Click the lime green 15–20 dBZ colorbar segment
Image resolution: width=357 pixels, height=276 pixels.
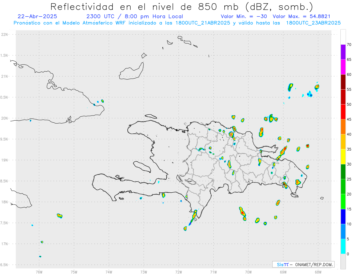tap(343, 202)
